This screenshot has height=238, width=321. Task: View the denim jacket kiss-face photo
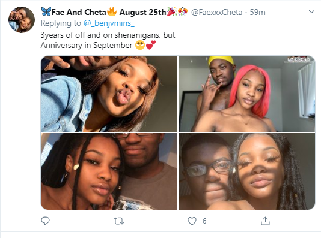pos(109,94)
